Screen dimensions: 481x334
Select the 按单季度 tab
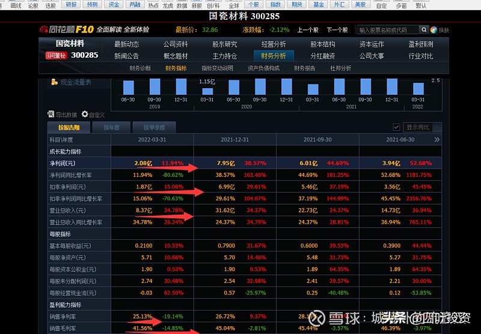click(x=154, y=128)
